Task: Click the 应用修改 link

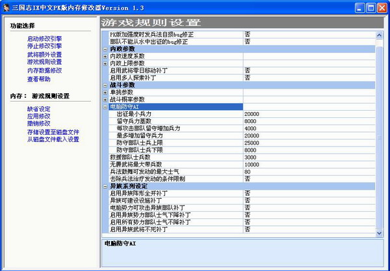Action: click(x=38, y=116)
